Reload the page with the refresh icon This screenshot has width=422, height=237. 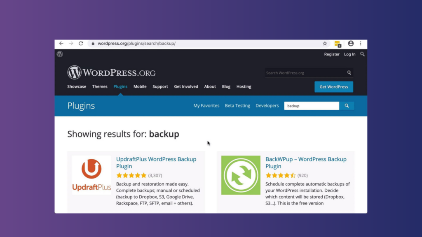click(x=81, y=43)
